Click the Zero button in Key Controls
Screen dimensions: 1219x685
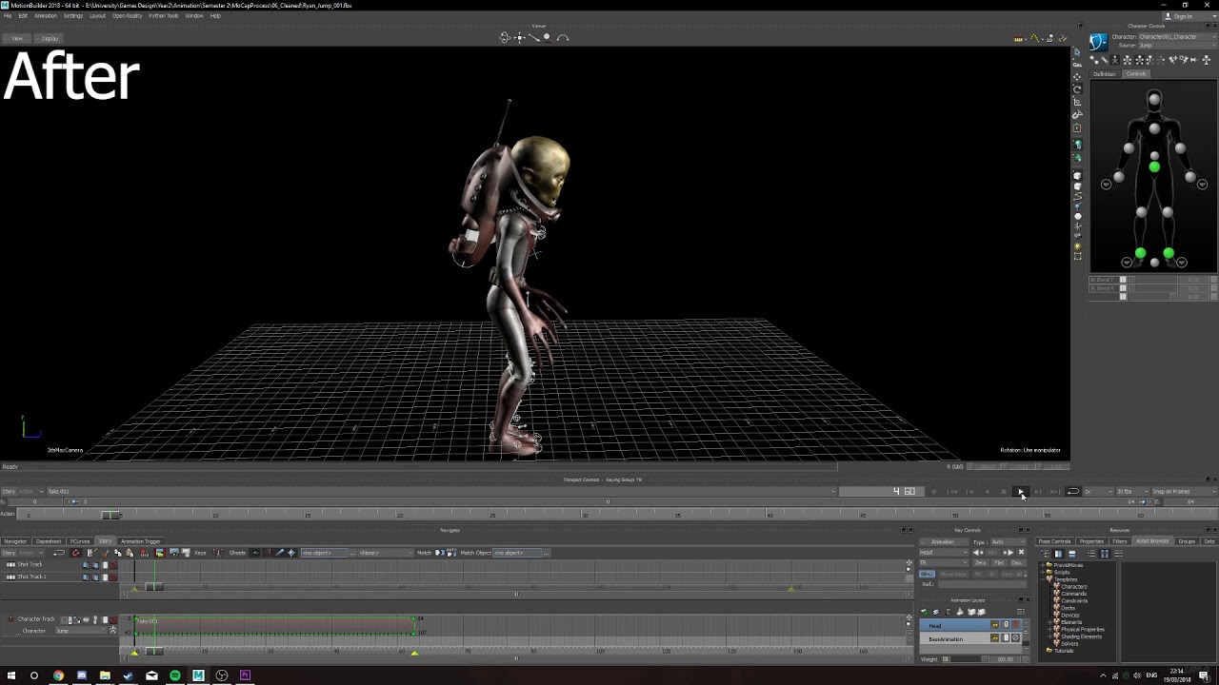point(980,562)
